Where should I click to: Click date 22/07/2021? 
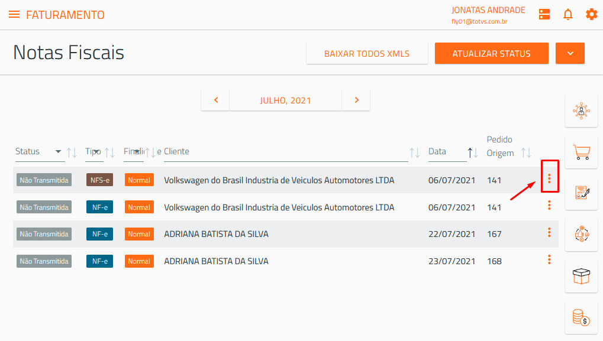tap(452, 234)
